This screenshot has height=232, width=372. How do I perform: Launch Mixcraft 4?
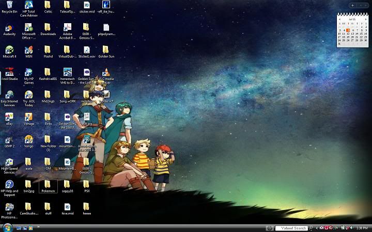[9, 52]
